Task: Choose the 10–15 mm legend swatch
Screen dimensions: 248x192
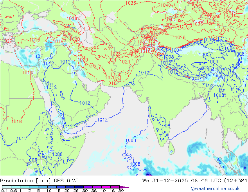Action: 52,187
